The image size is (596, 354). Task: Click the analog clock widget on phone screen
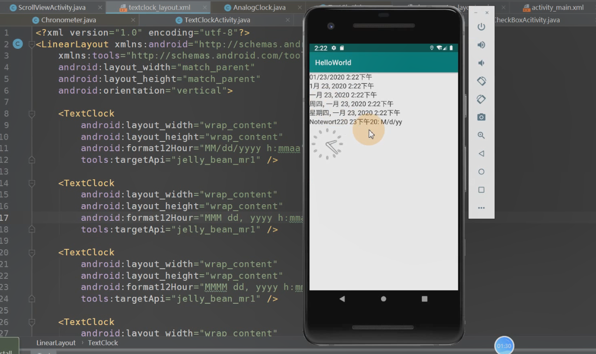click(327, 144)
